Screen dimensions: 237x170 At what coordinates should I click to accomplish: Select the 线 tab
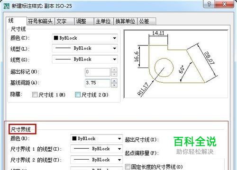click(16, 21)
